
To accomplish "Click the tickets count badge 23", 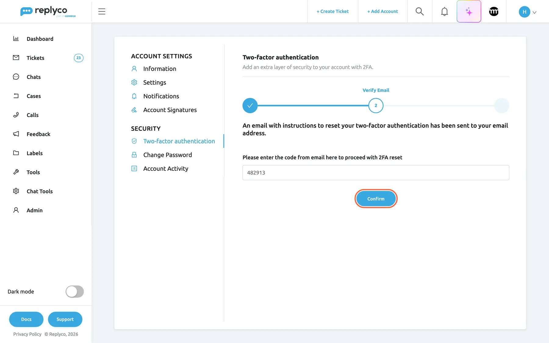I will click(79, 58).
